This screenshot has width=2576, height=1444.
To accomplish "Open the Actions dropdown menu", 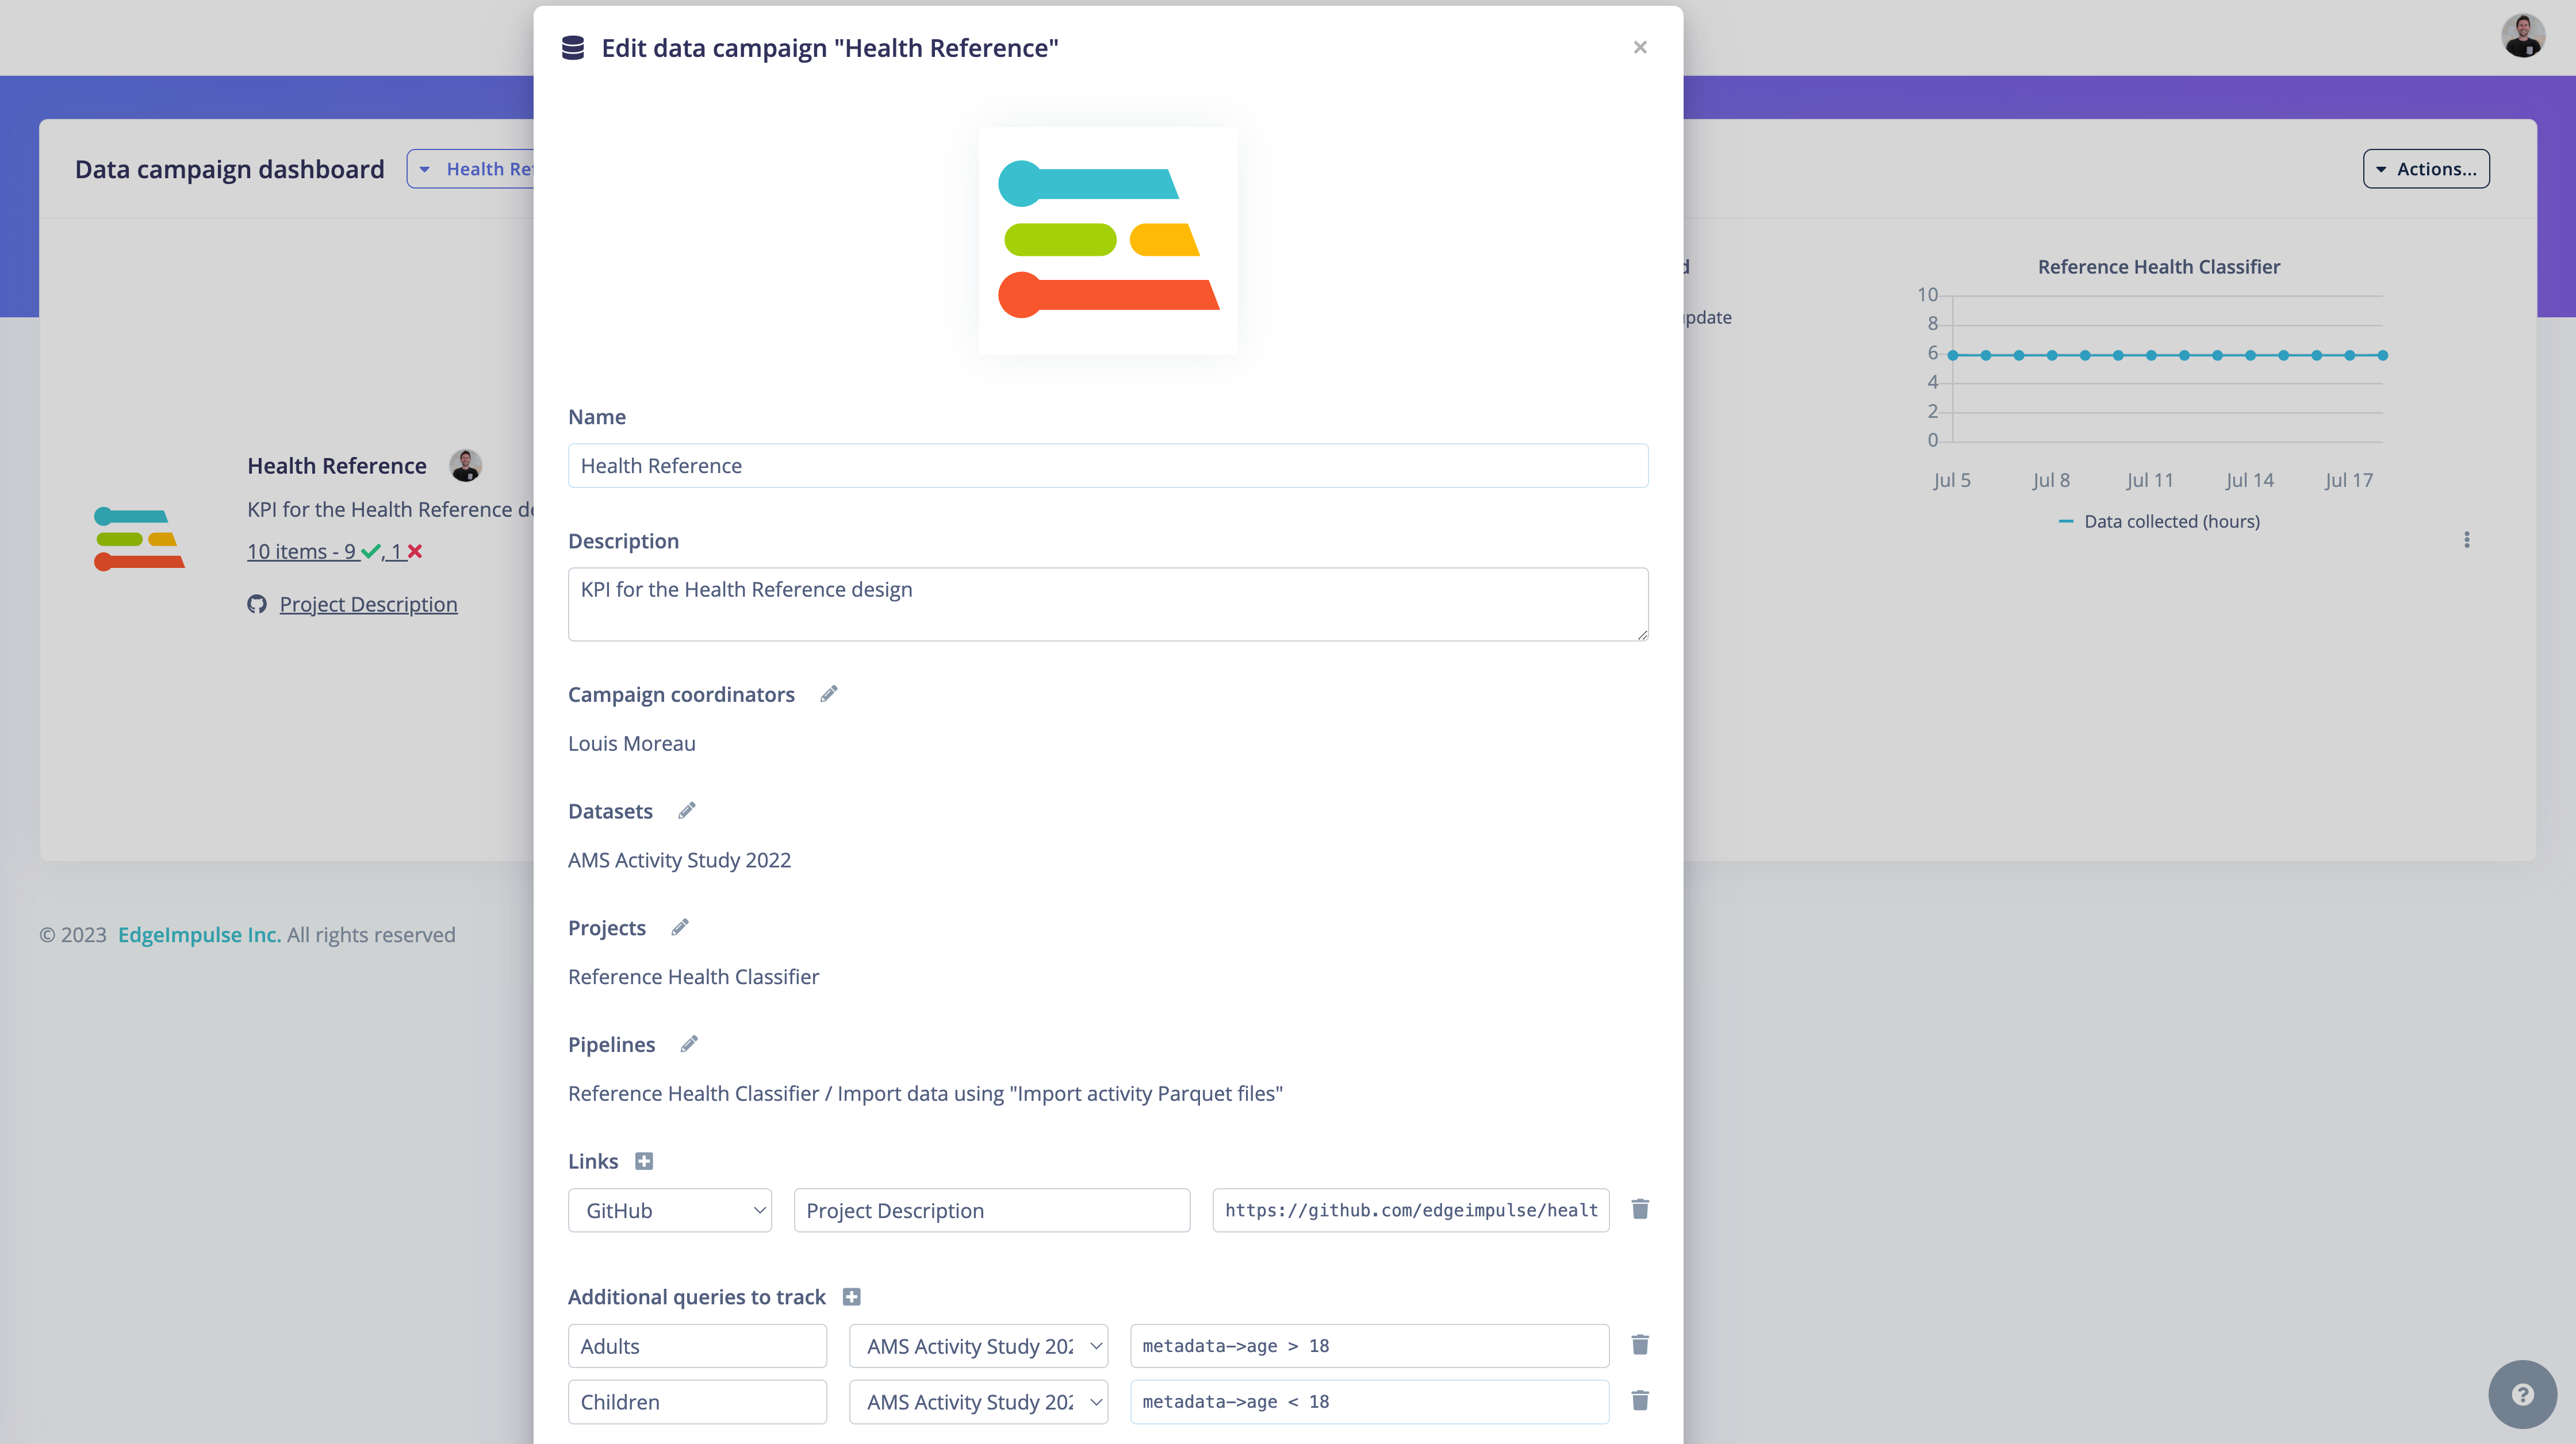I will click(x=2426, y=169).
